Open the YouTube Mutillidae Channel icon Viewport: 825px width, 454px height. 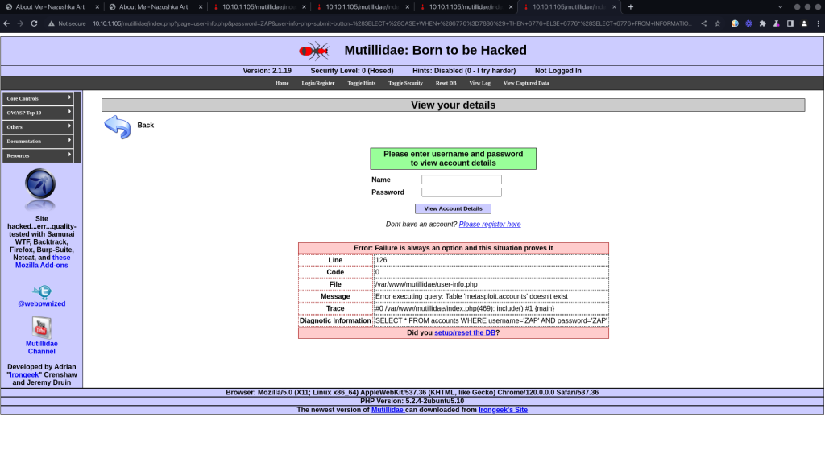(42, 327)
